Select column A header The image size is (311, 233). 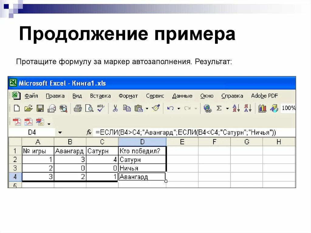pyautogui.click(x=38, y=142)
